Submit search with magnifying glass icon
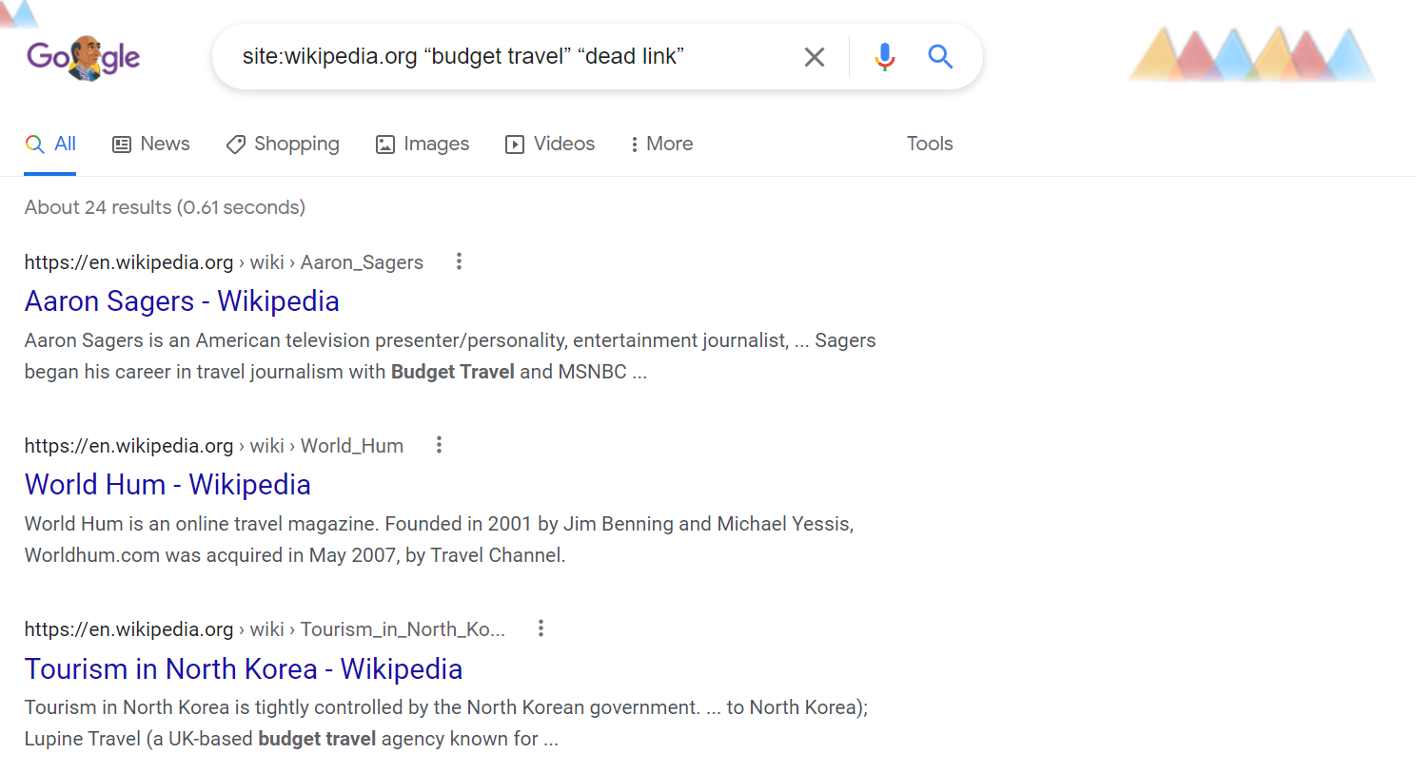Viewport: 1416px width, 773px height. pos(940,57)
